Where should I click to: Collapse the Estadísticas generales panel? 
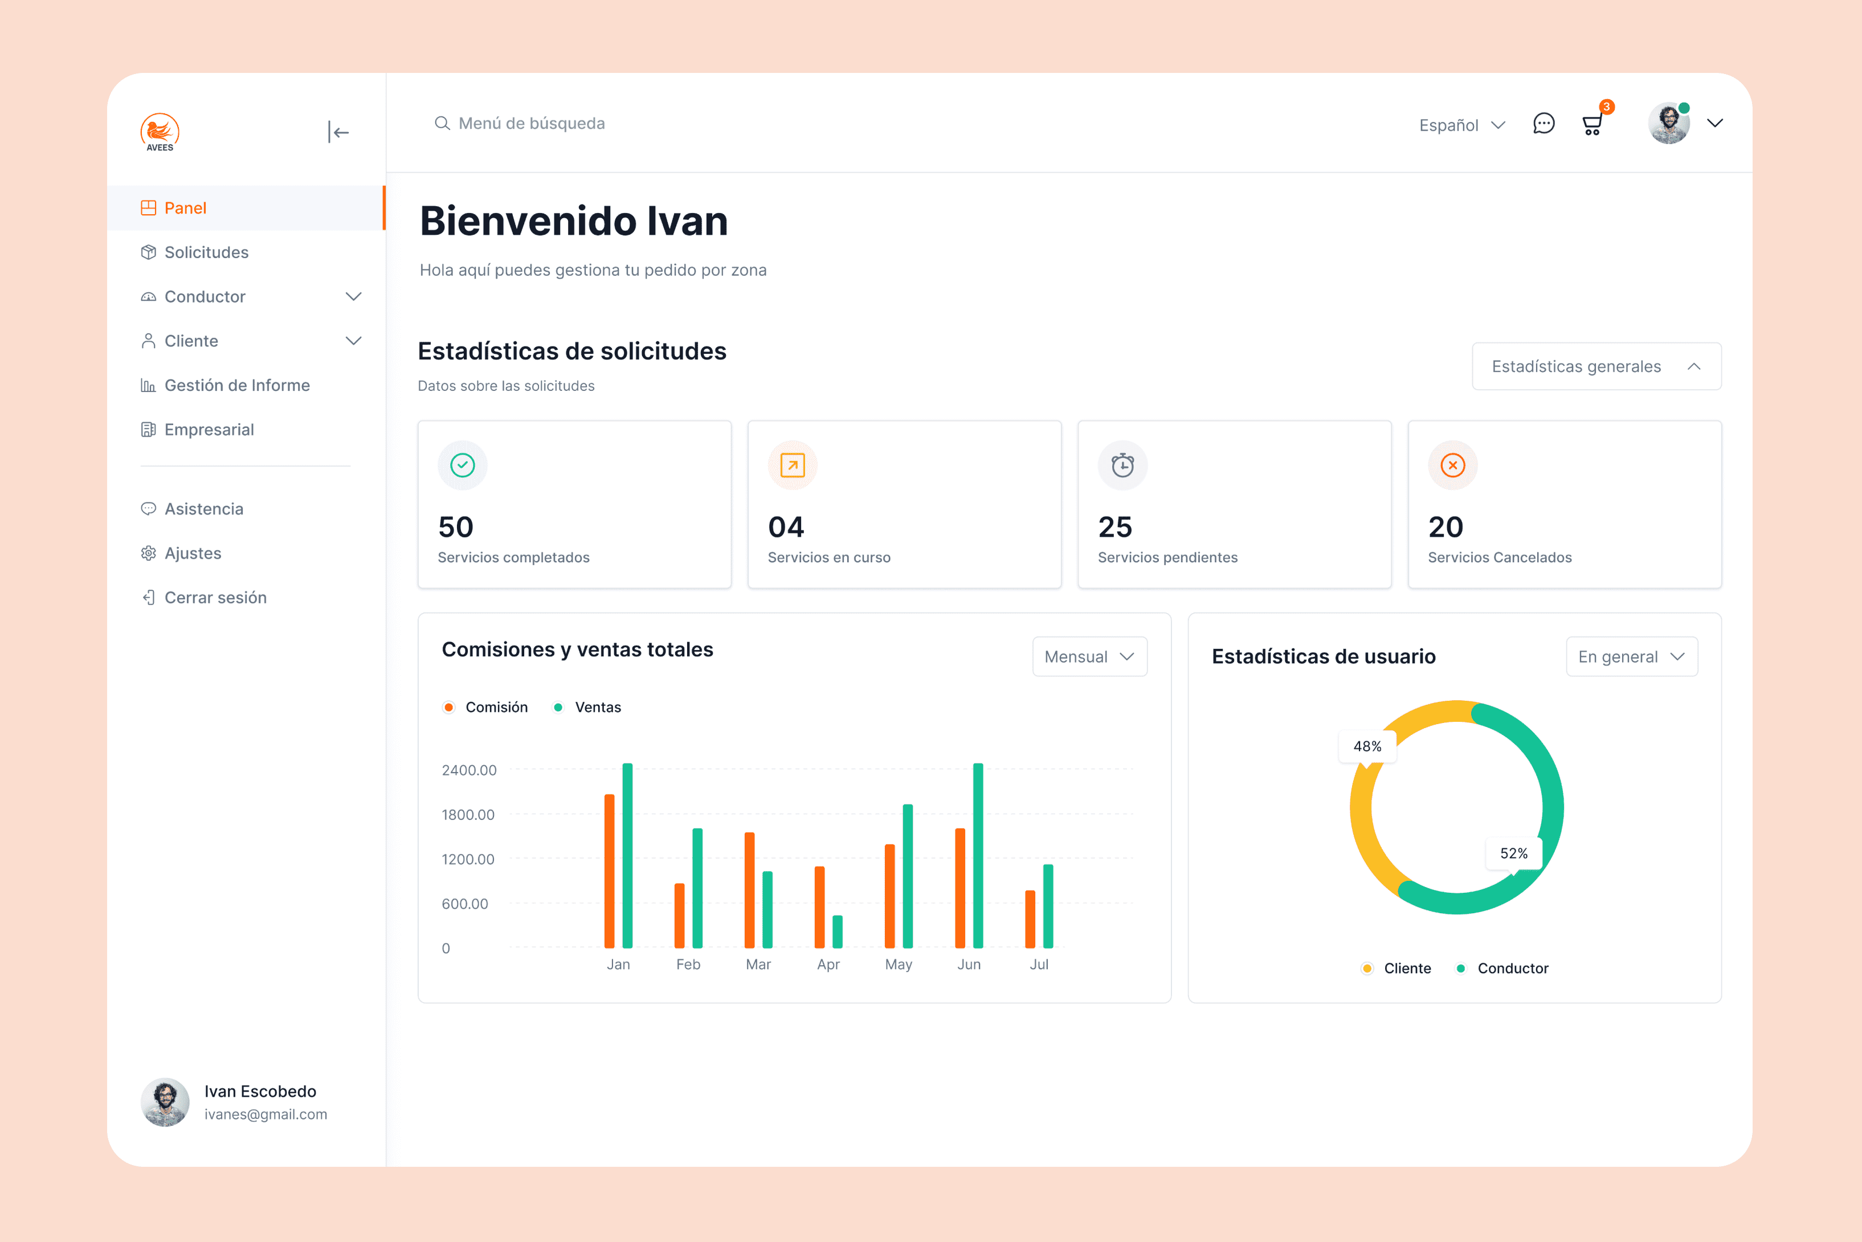(1695, 366)
